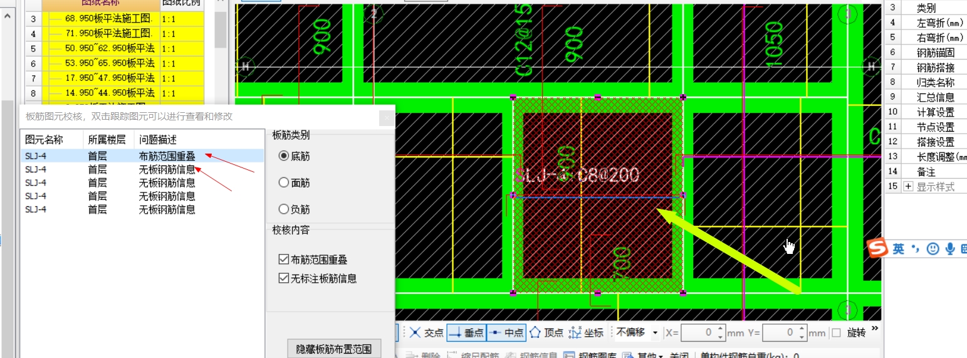Select the 节点设置 property row
The width and height of the screenshot is (967, 358).
(x=925, y=127)
